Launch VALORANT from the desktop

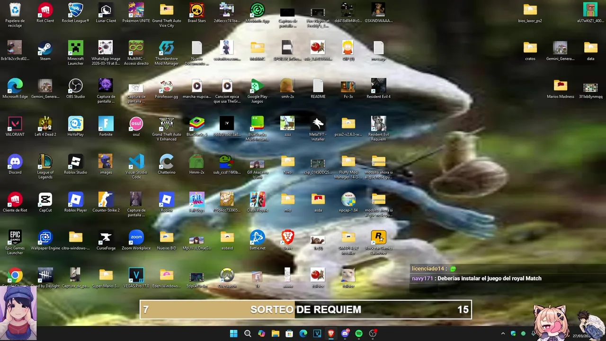point(15,126)
